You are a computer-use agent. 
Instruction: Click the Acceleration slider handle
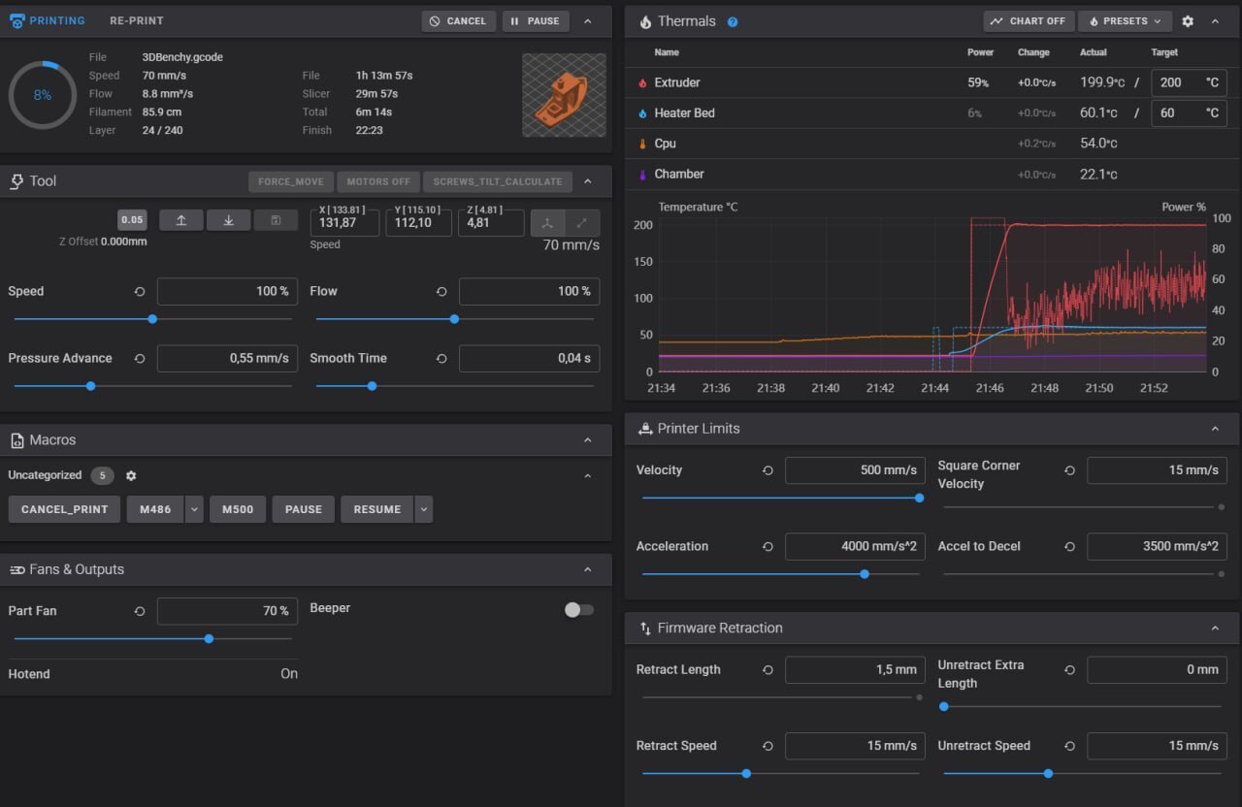864,574
